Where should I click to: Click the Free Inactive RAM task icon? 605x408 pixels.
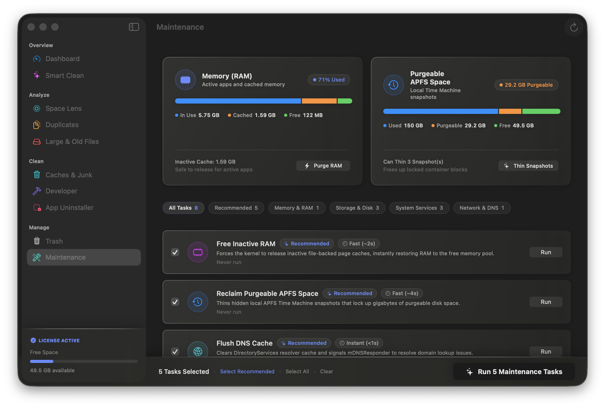pyautogui.click(x=198, y=252)
